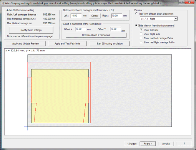
Task: Click Apply and Test Path limits
Action: 67,44
